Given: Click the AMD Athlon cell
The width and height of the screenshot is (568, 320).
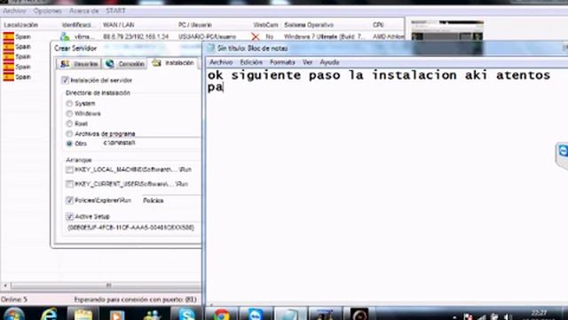Looking at the screenshot, I should [x=388, y=36].
